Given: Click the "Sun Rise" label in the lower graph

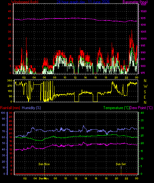Looking at the screenshot, I should (x=44, y=164).
